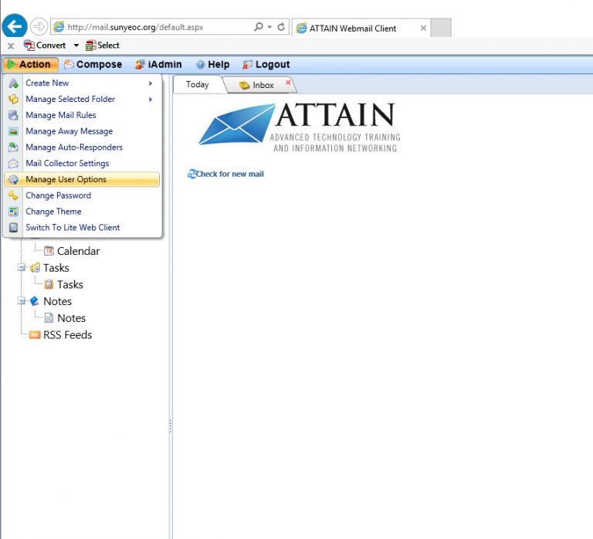
Task: Click the RSS Feeds orange icon
Action: point(35,334)
